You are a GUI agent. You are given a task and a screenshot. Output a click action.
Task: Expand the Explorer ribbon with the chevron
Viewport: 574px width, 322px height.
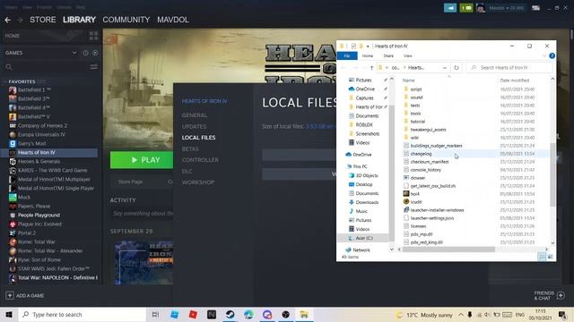[x=544, y=55]
